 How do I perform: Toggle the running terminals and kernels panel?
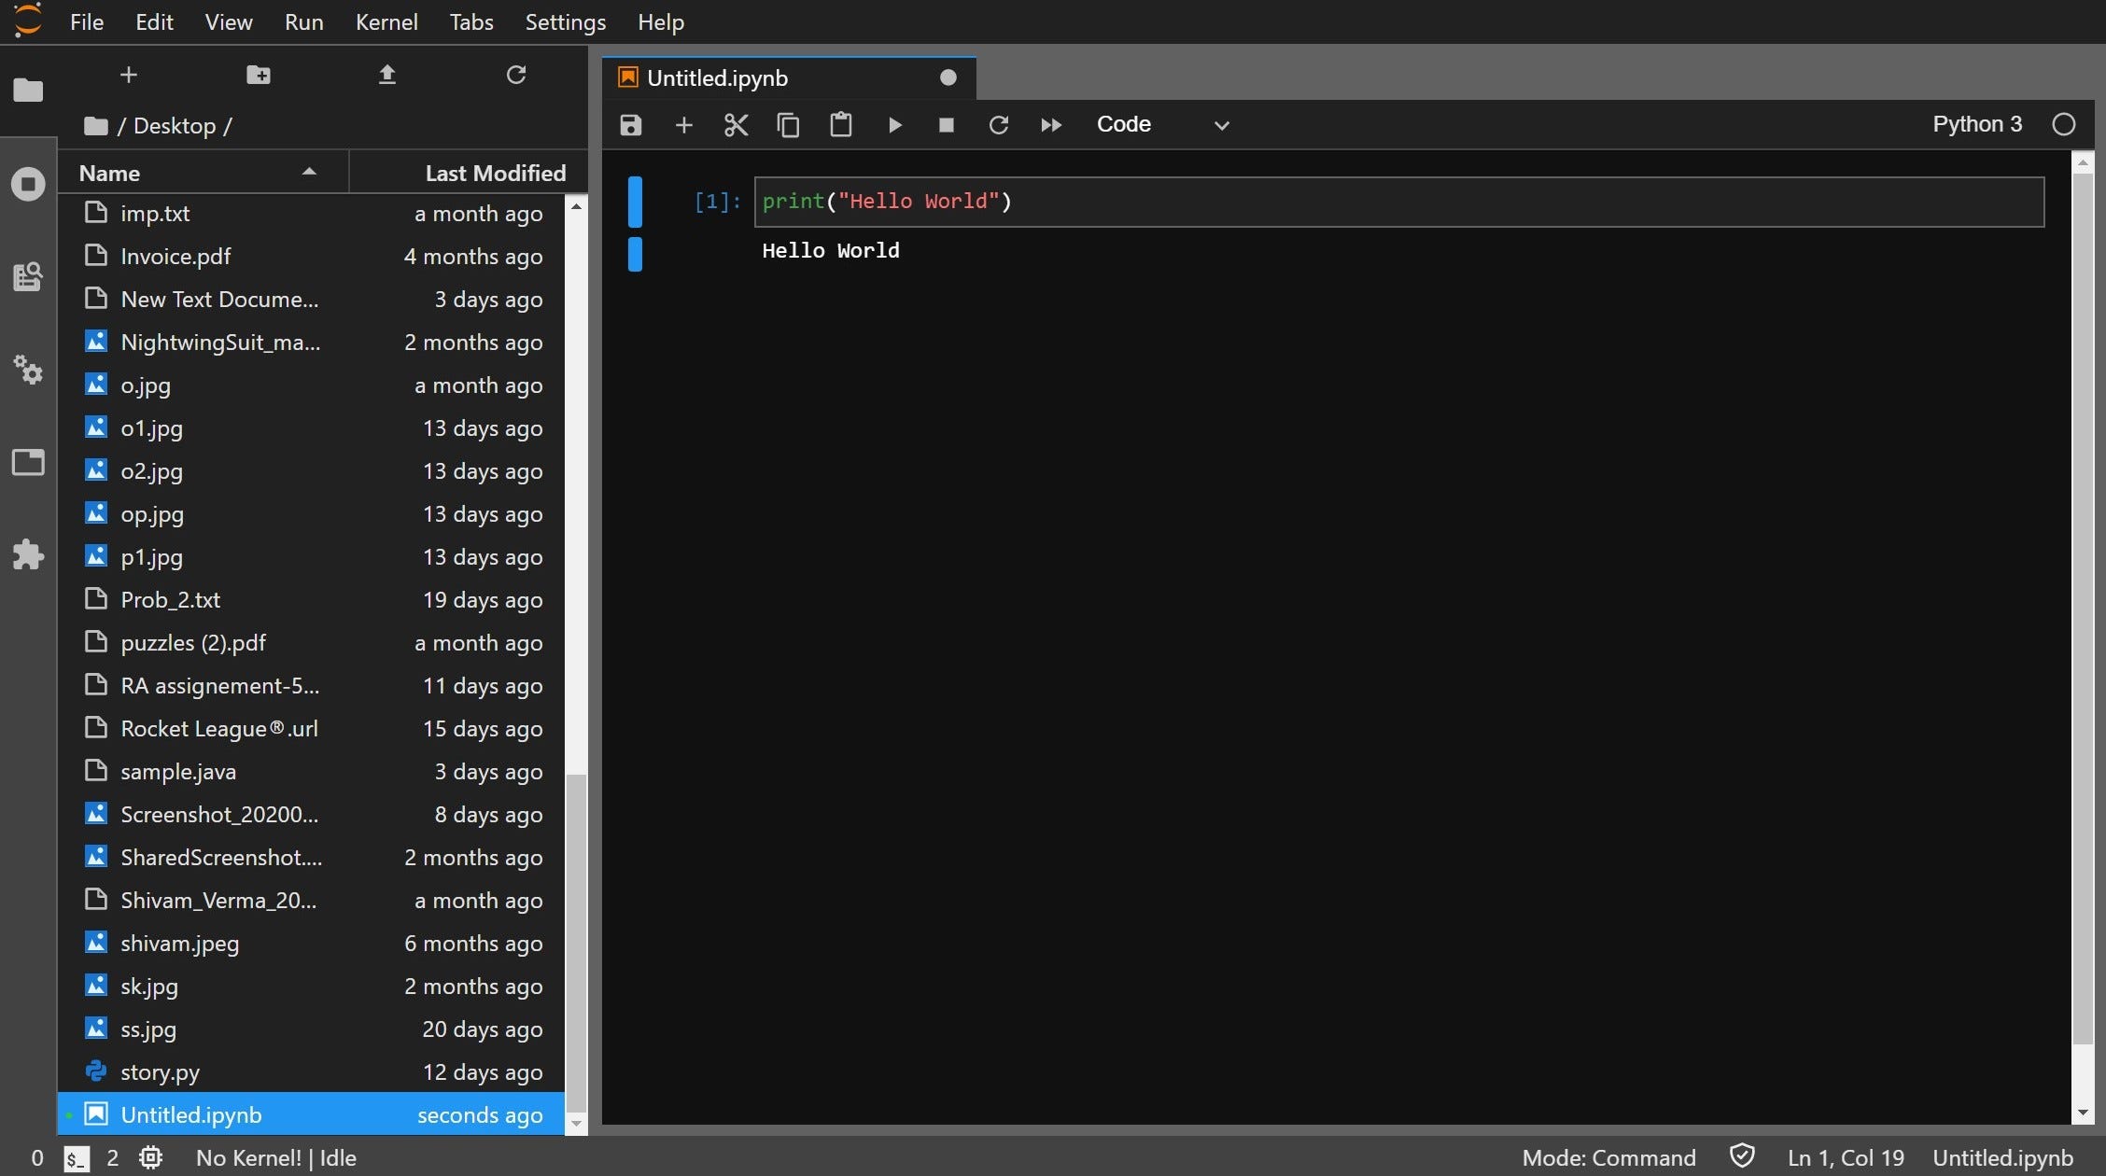(28, 184)
